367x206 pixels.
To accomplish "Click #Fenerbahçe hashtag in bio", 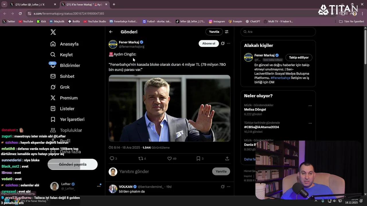I will coord(280,78).
